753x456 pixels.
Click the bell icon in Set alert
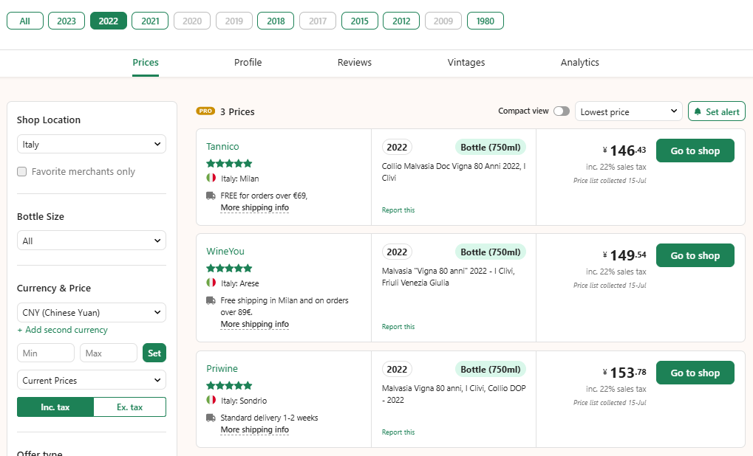[x=698, y=111]
